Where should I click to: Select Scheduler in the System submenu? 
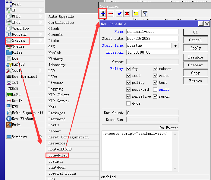tap(58, 155)
